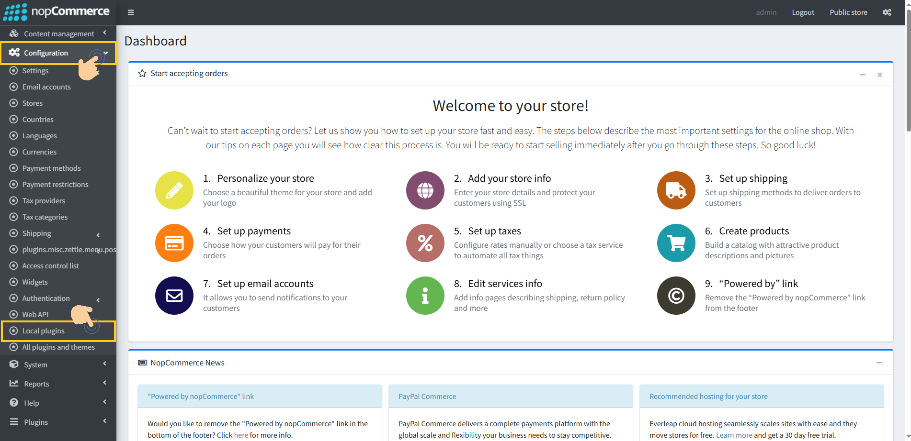The width and height of the screenshot is (911, 441).
Task: Click the shopping cart icon for Create products
Action: click(676, 243)
